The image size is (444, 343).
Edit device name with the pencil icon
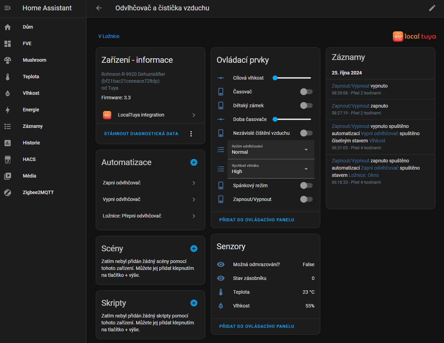(x=432, y=8)
